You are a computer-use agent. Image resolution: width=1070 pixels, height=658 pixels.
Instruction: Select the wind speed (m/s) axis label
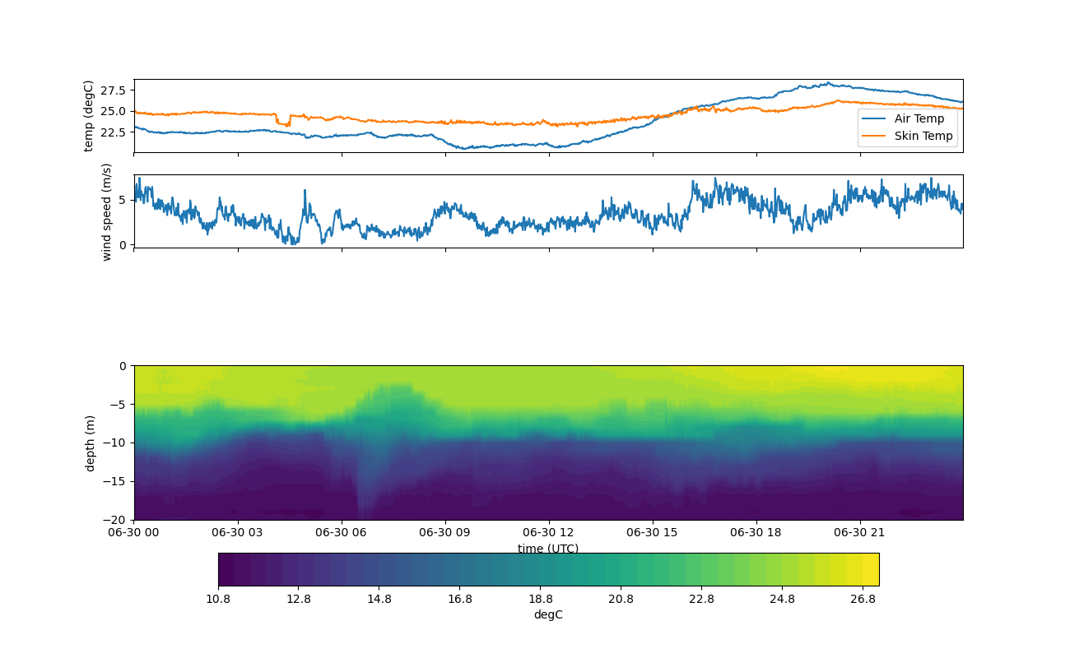[x=106, y=211]
